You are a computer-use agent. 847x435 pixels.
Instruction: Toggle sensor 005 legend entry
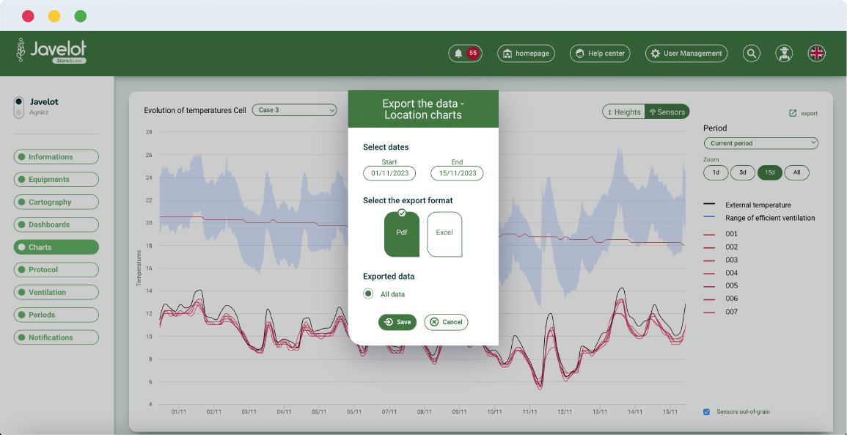(720, 286)
